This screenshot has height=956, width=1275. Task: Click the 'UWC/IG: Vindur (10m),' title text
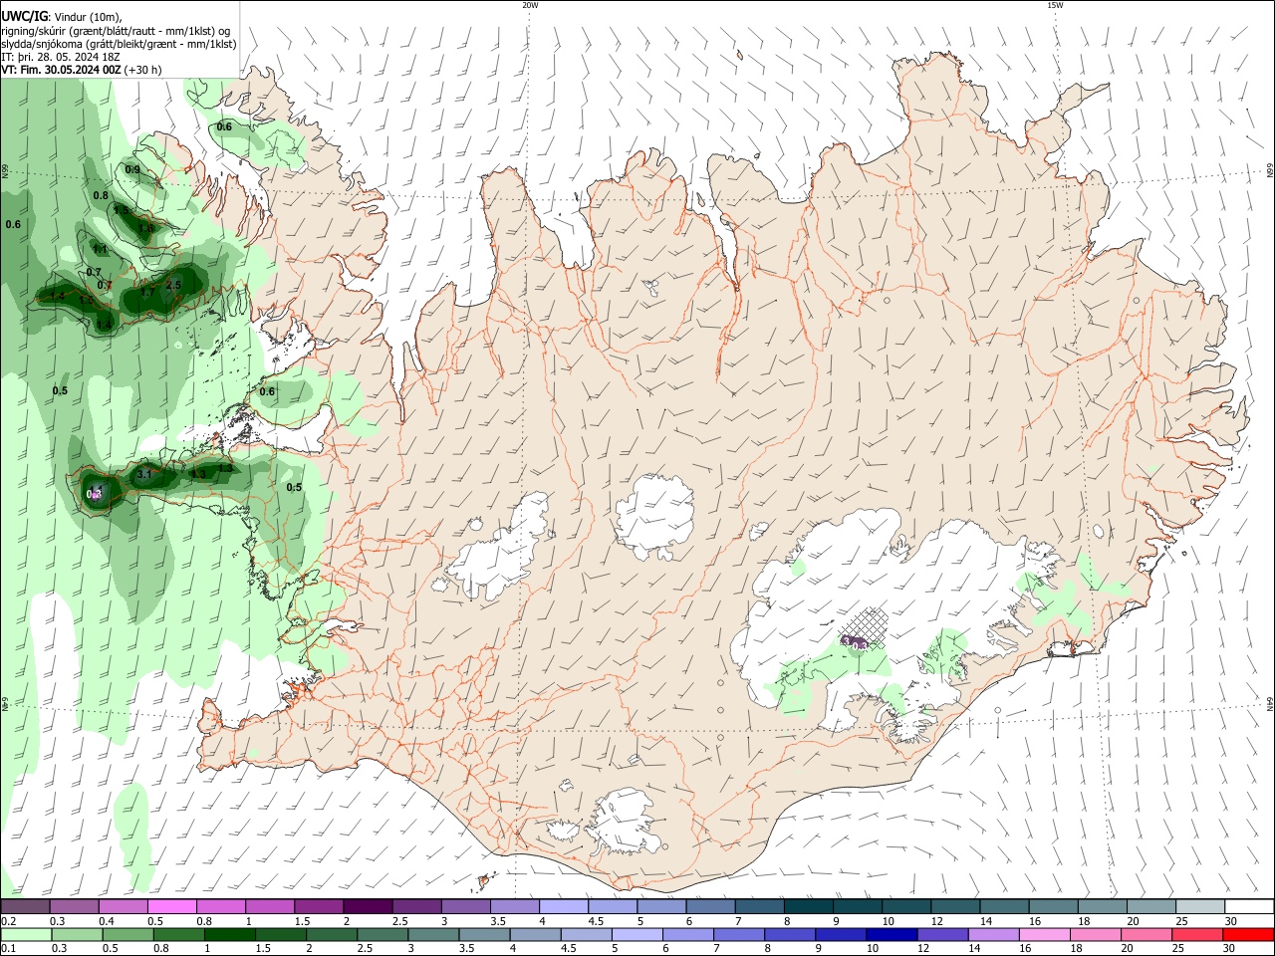[x=63, y=16]
